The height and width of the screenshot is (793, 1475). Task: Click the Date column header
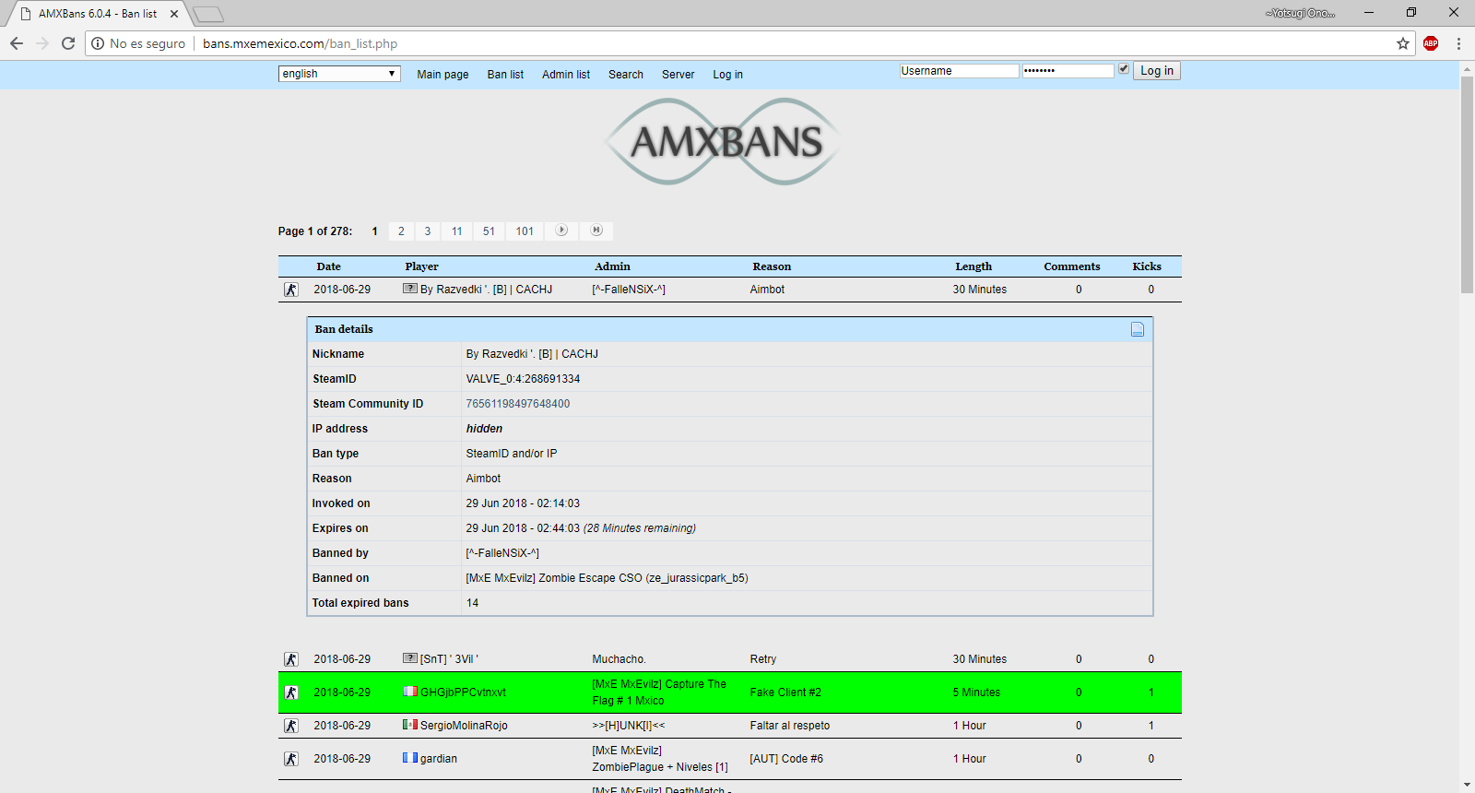(x=328, y=266)
